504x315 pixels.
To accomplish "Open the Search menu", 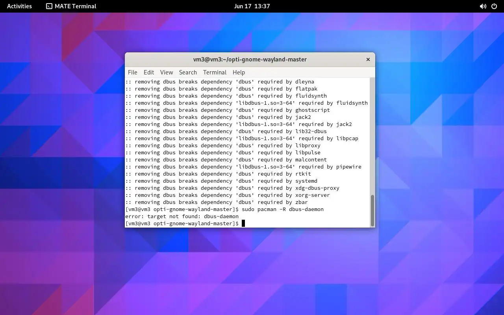I will point(188,72).
